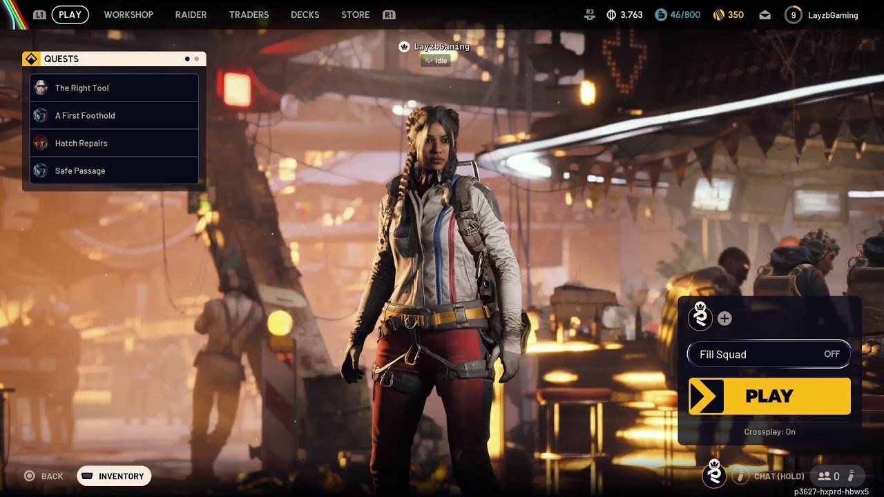Screen dimensions: 884x497
Task: Click the portrait icon for The Right Tool
Action: click(x=41, y=88)
